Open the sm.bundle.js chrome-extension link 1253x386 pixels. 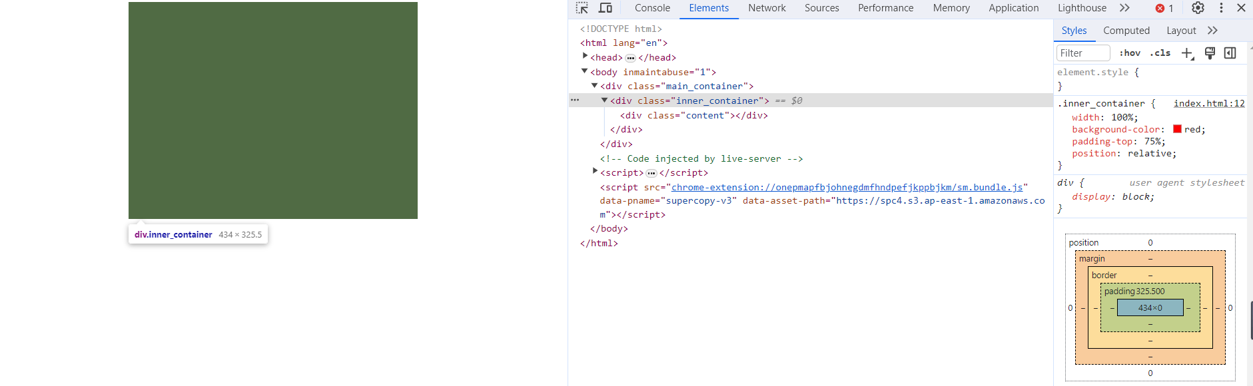tap(847, 187)
